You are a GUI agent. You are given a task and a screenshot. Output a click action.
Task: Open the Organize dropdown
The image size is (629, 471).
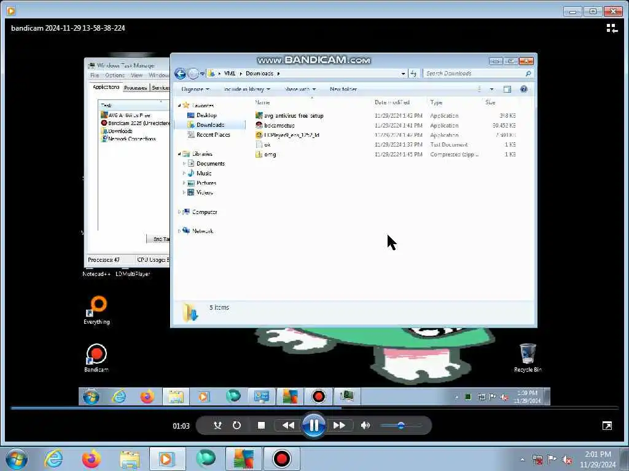(195, 90)
